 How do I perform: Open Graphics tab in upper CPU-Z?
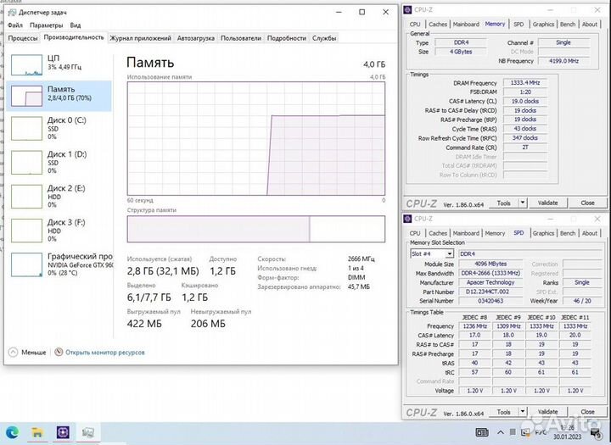[x=543, y=24]
